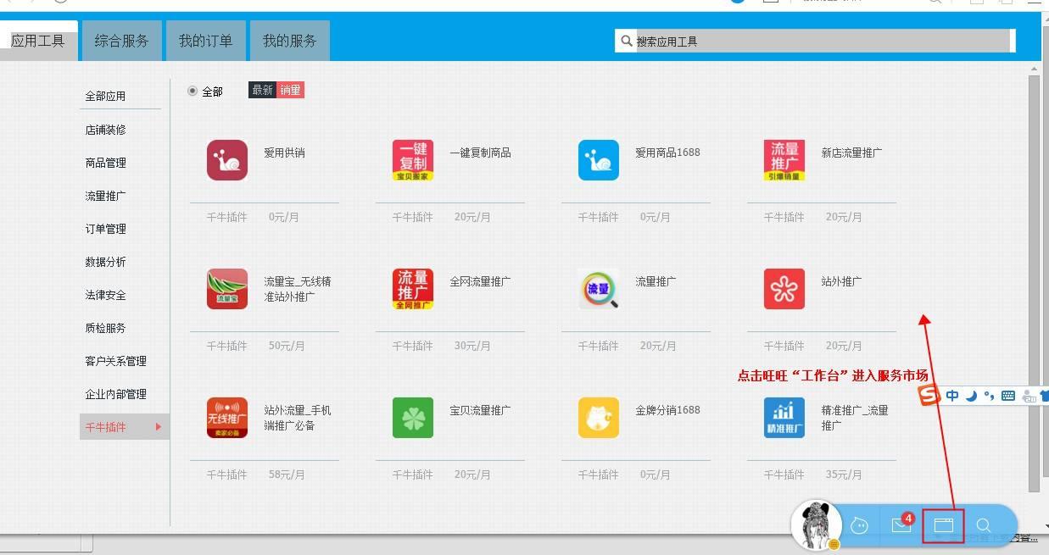Open the 流量宝 watermelon app icon

click(x=227, y=289)
